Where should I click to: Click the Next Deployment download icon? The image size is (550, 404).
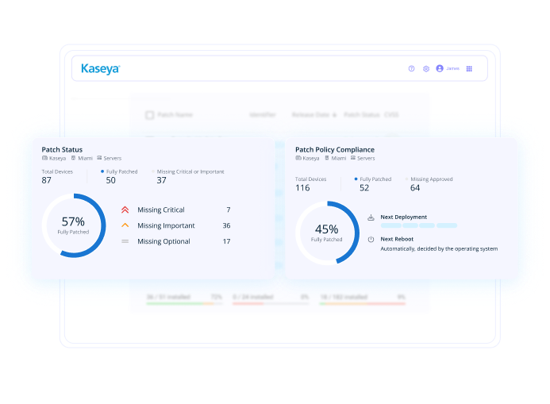371,217
